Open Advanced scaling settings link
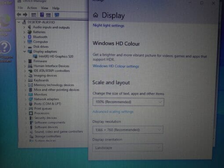The image size is (224, 168). click(113, 112)
